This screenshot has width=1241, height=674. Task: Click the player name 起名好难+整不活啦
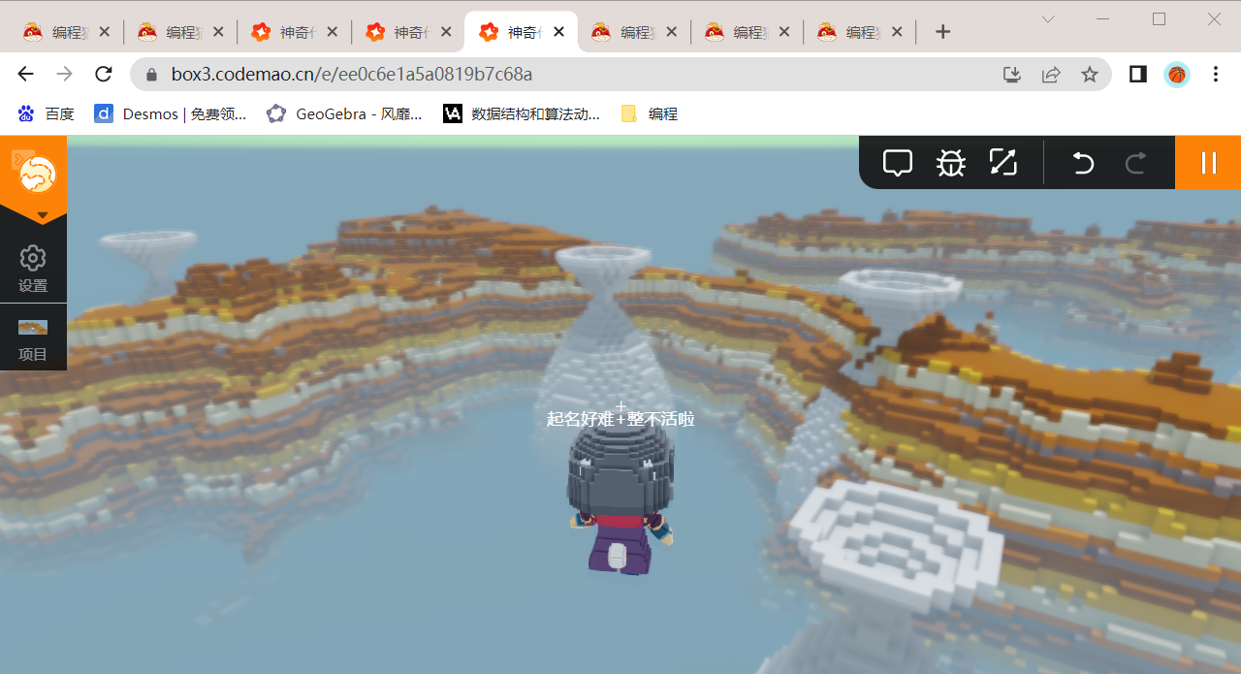tap(620, 419)
